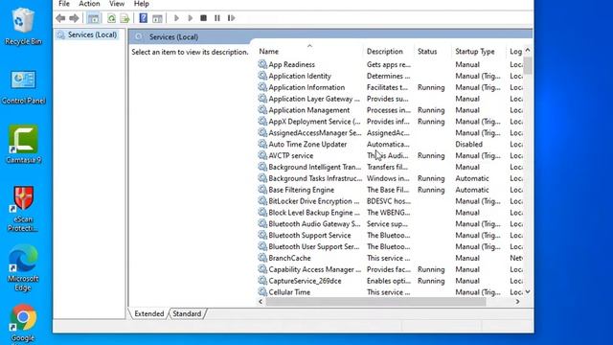This screenshot has width=613, height=345.
Task: Select Bluetooth Audio Gateway Service
Action: [x=314, y=223]
